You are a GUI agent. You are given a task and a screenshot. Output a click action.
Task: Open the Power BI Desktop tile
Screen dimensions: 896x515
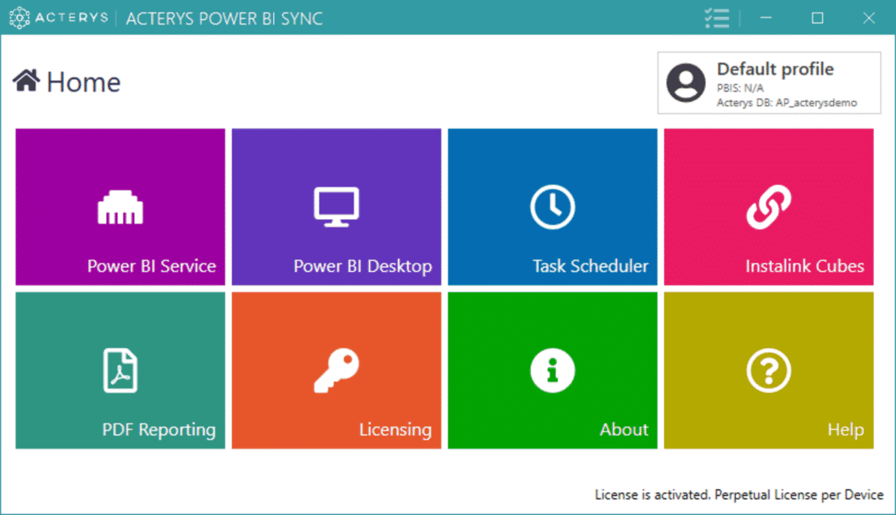[336, 207]
